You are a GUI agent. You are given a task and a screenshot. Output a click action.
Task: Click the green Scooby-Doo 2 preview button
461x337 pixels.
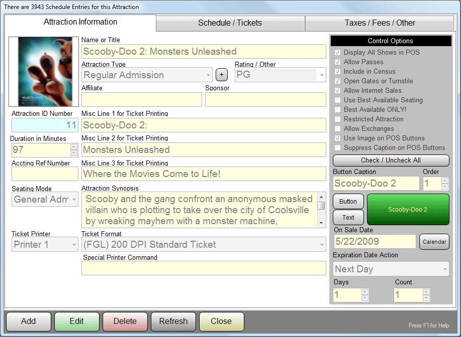tap(408, 210)
